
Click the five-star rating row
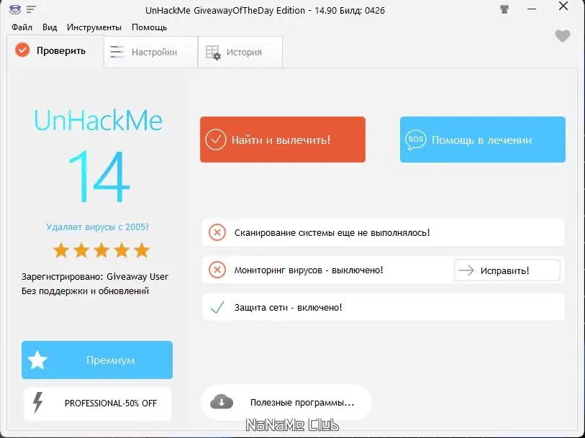click(x=101, y=250)
